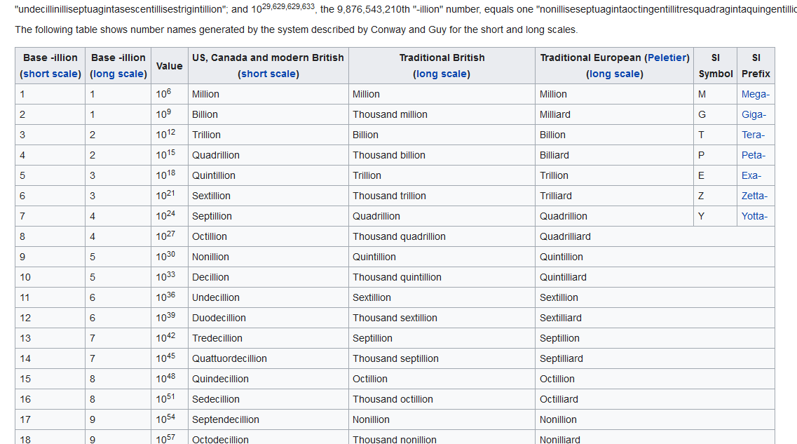Click the 'Trilliard' cell
797x444 pixels.
coord(615,196)
